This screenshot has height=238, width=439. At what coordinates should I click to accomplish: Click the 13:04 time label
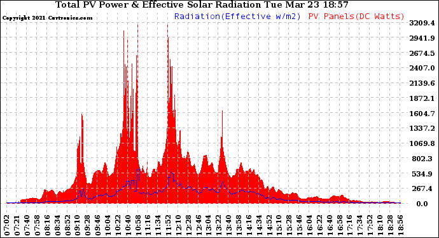(x=208, y=225)
